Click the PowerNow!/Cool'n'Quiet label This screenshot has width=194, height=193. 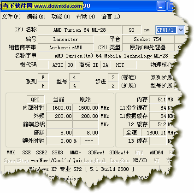[x=57, y=161]
